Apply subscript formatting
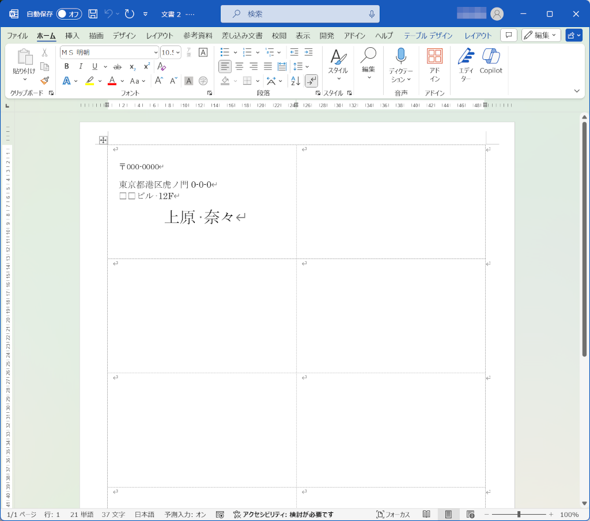590x521 pixels. click(x=133, y=67)
